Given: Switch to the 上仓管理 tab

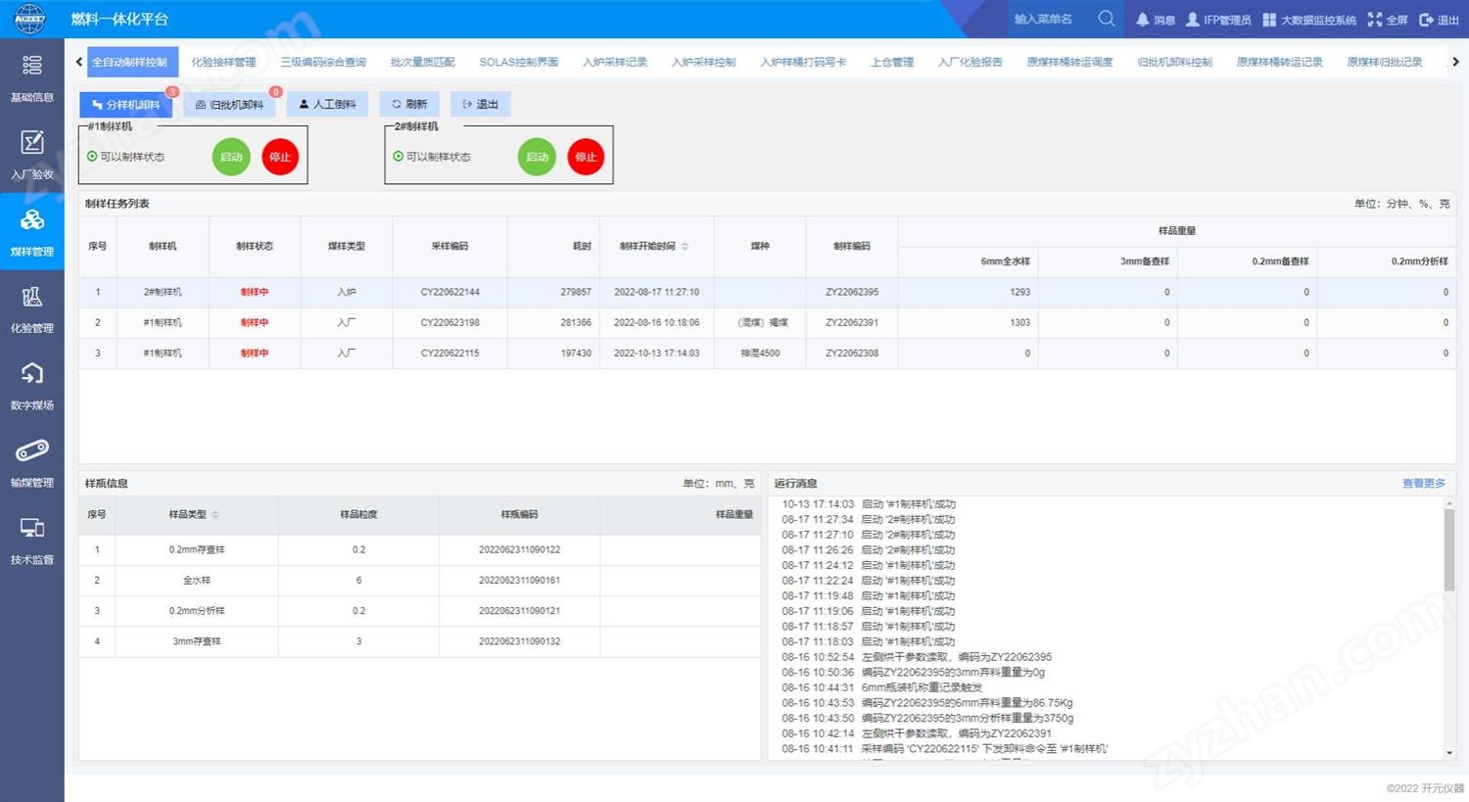Looking at the screenshot, I should pyautogui.click(x=892, y=62).
